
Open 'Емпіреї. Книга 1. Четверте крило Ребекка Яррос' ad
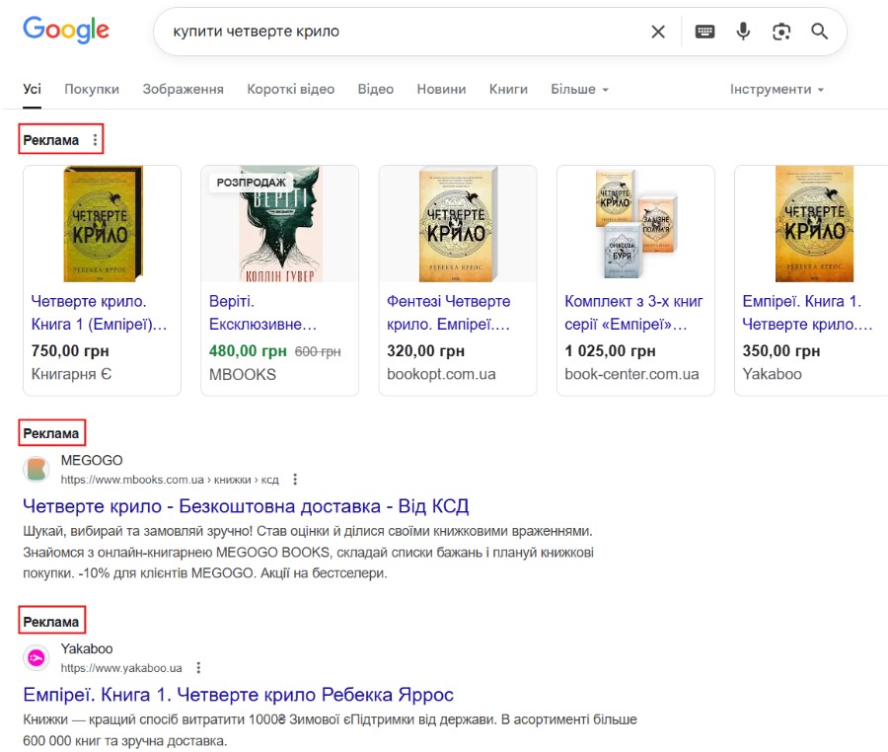[239, 694]
